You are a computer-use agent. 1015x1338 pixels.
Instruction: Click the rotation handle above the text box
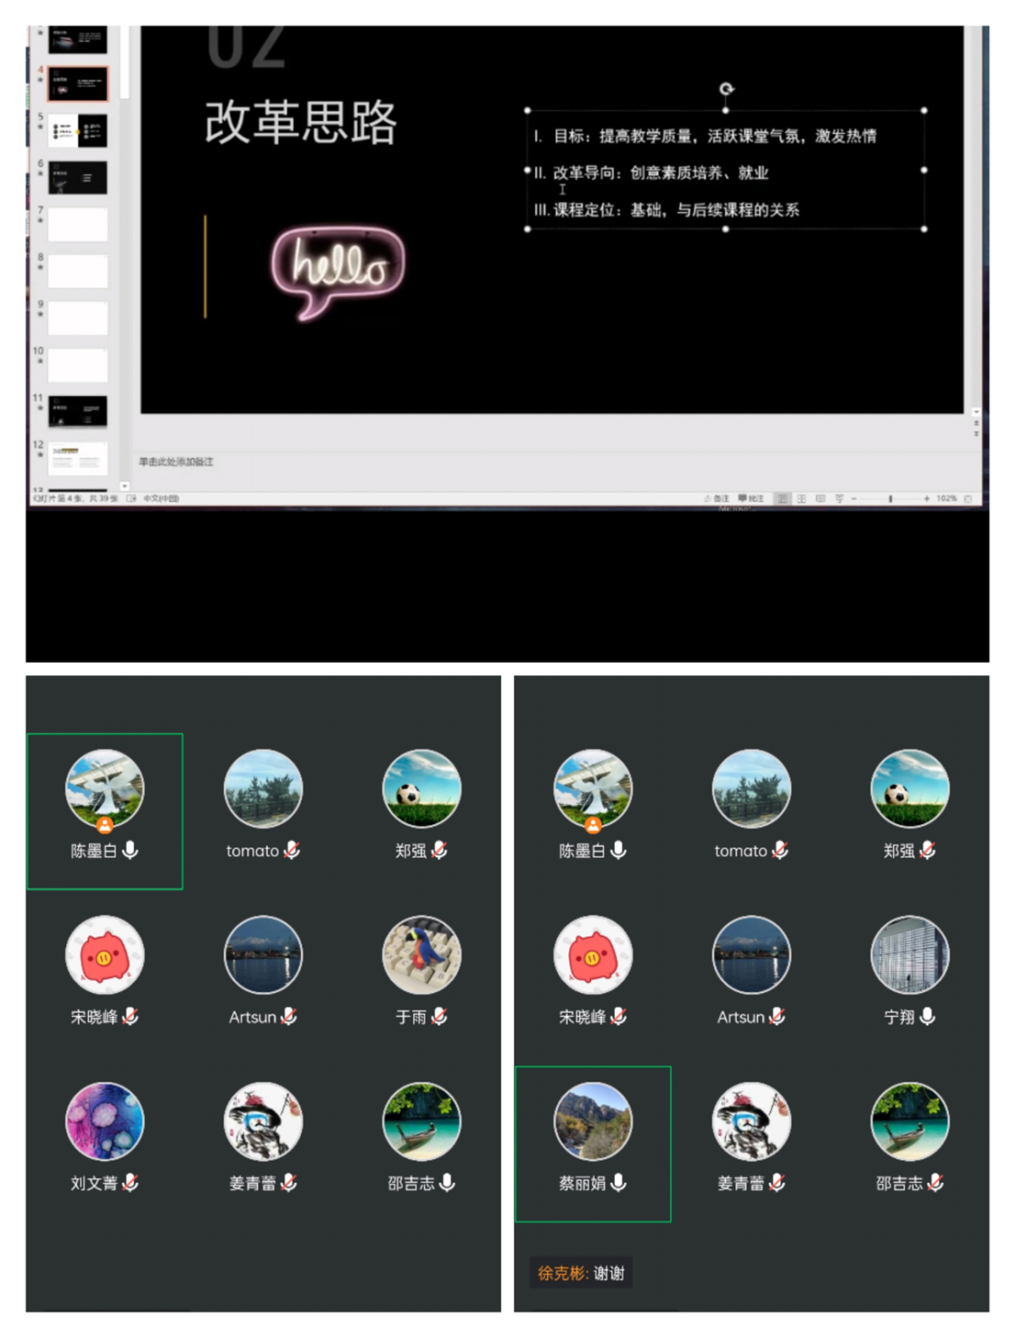726,89
